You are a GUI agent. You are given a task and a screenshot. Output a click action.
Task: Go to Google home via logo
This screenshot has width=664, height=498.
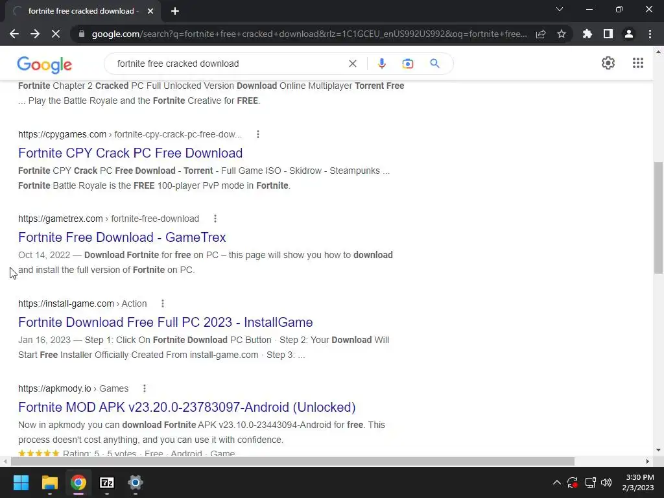click(45, 64)
